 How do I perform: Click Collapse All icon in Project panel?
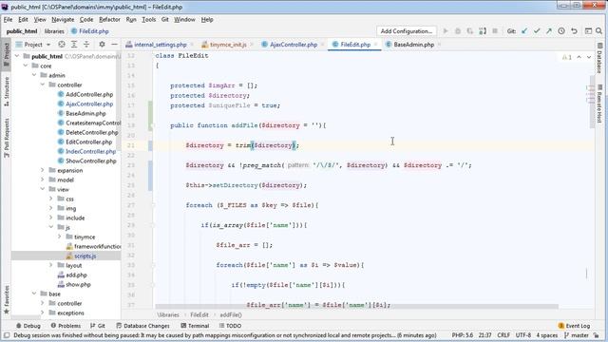click(x=86, y=45)
